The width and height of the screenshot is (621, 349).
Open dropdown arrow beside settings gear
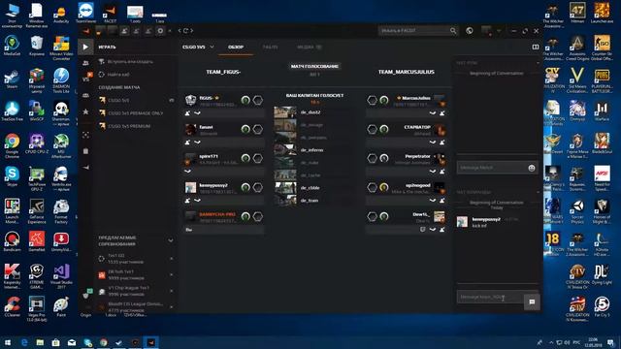coord(170,30)
